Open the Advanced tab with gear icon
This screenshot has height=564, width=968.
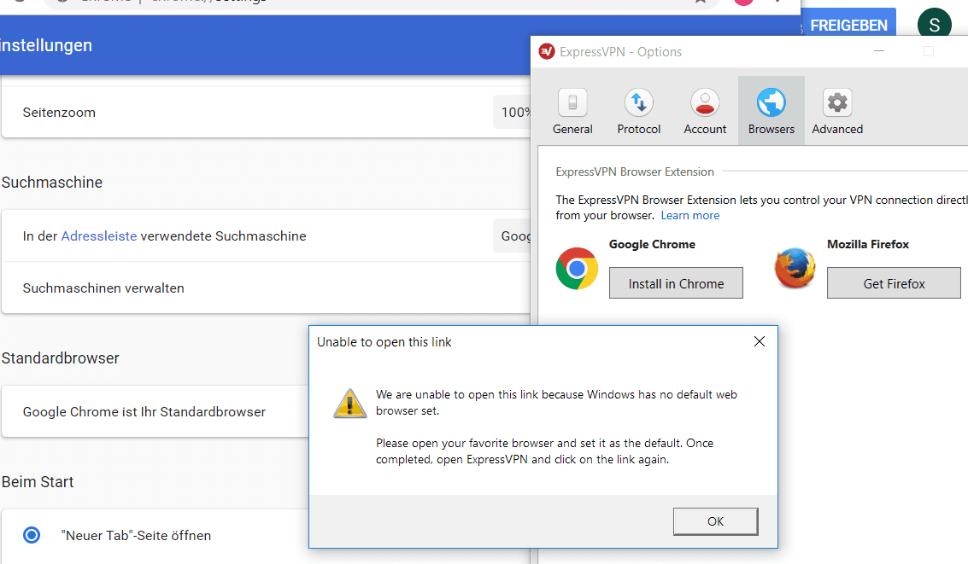(x=837, y=112)
